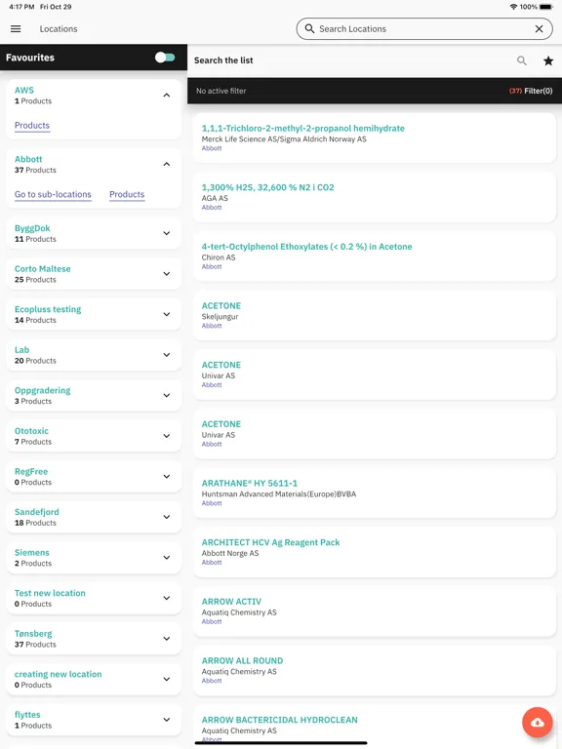The image size is (562, 749).
Task: Expand the Sandefjord location
Action: 166,517
